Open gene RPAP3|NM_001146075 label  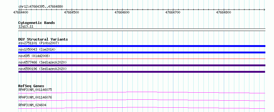pos(35,90)
